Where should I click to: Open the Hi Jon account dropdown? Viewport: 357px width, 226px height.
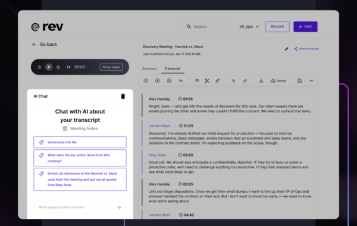(x=249, y=27)
